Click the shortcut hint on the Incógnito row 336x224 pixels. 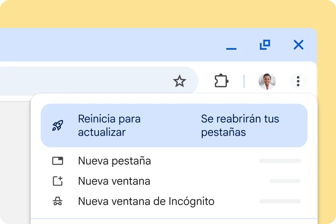click(x=280, y=201)
